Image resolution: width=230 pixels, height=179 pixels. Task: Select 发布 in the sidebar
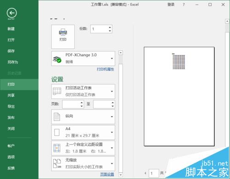[x=11, y=117]
